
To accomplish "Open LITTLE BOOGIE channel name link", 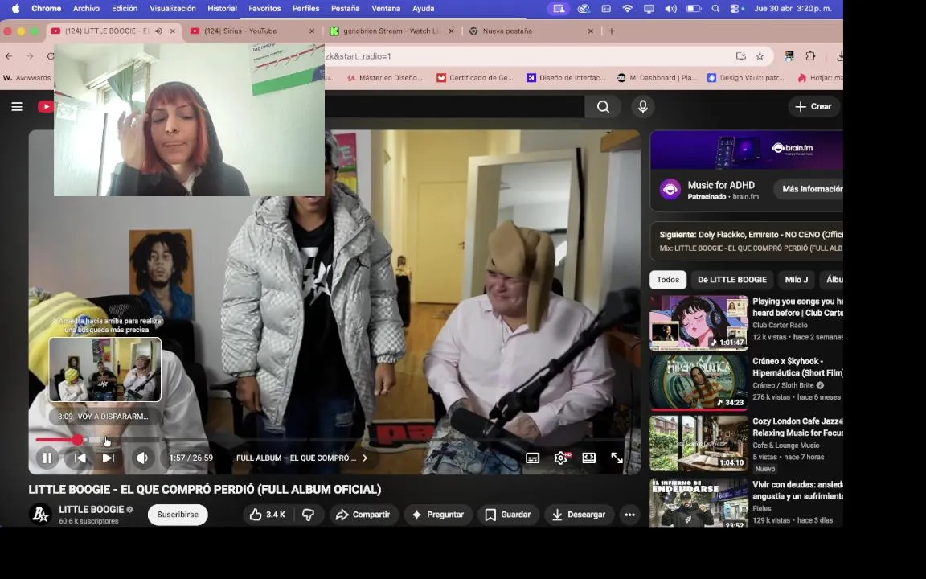I will click(x=92, y=509).
